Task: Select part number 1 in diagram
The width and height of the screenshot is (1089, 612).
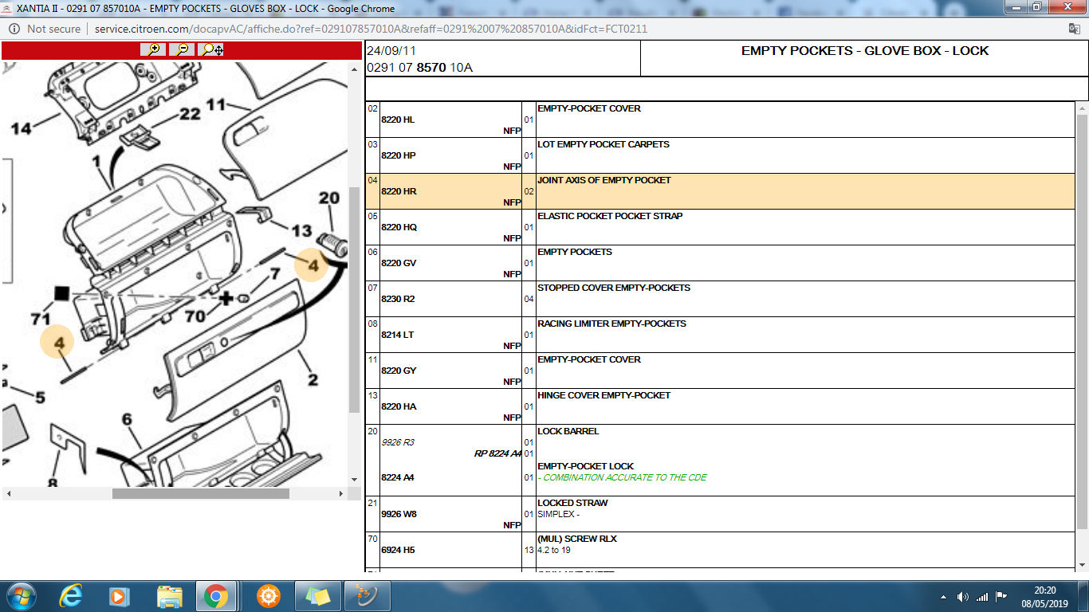Action: coord(96,163)
